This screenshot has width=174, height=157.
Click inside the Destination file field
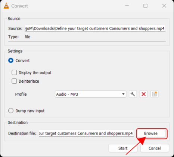pos(86,133)
